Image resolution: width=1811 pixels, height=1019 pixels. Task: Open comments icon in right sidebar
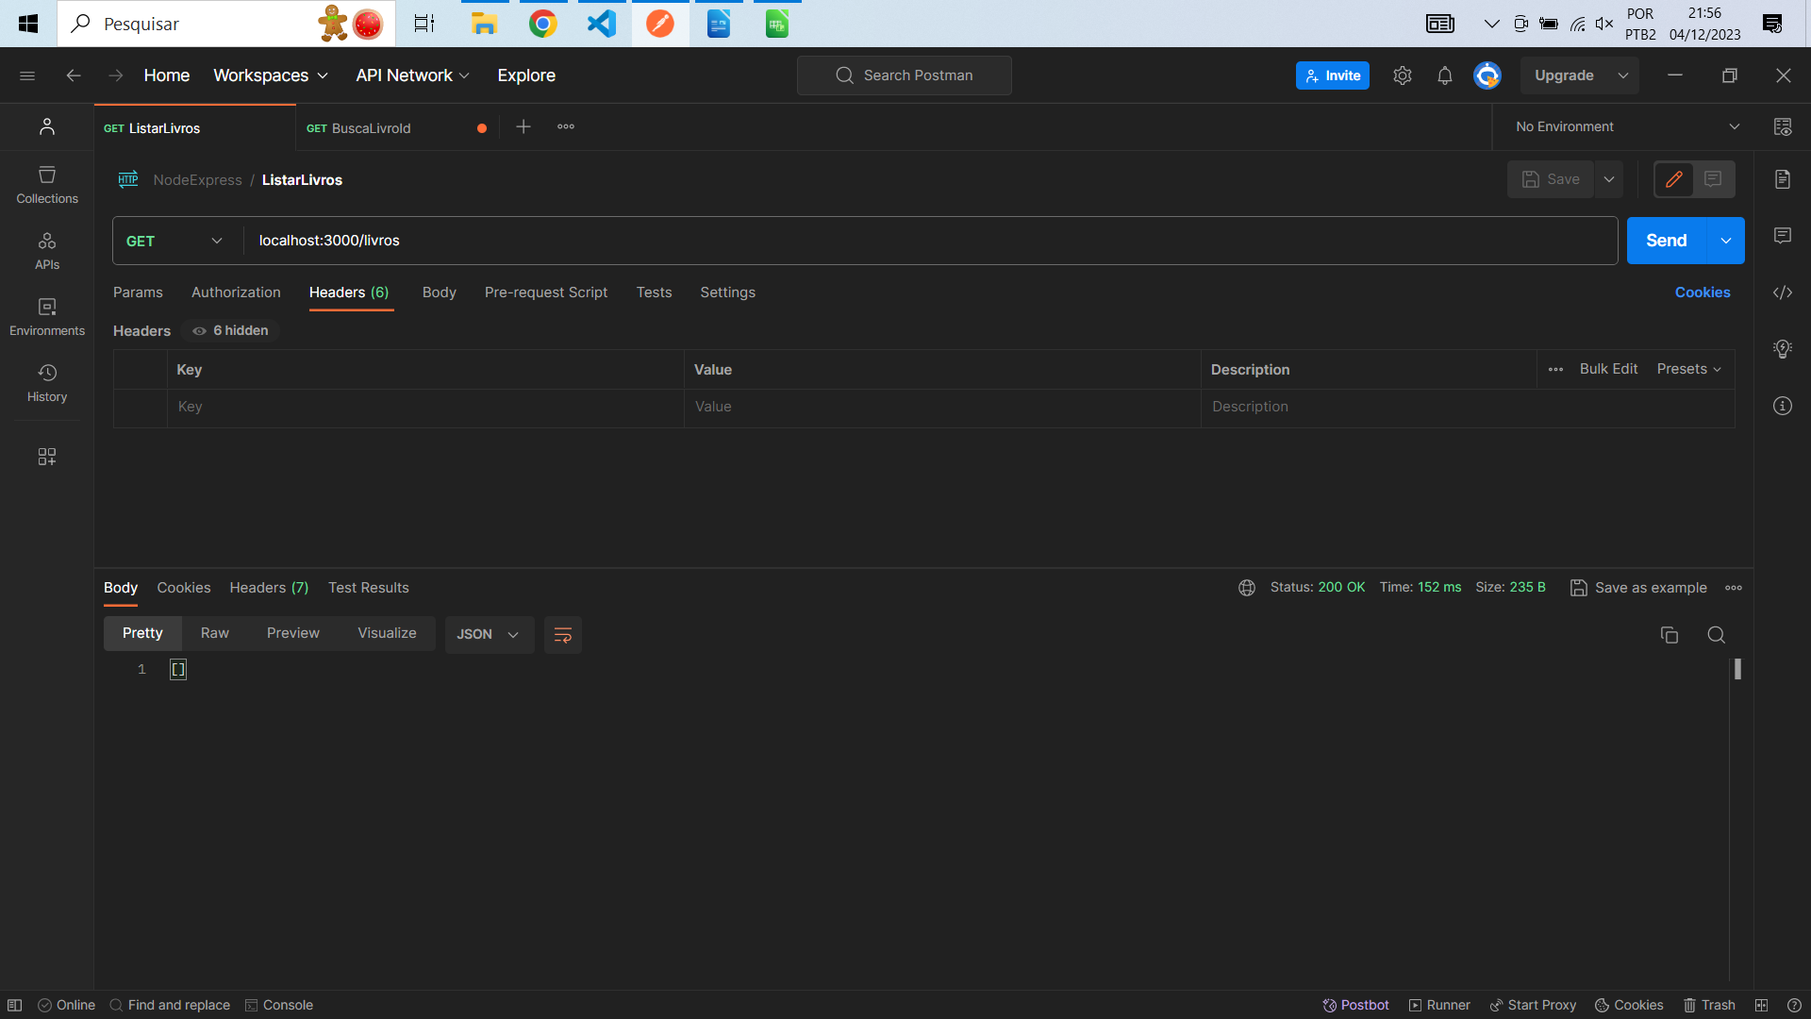click(x=1783, y=236)
